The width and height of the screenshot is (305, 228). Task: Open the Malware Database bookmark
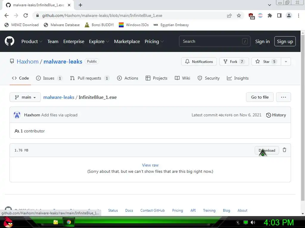(62, 25)
